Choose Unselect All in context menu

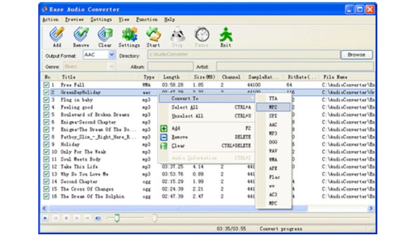207,116
